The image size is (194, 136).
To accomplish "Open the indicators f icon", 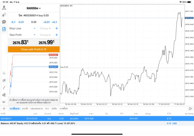I will point(4,88).
